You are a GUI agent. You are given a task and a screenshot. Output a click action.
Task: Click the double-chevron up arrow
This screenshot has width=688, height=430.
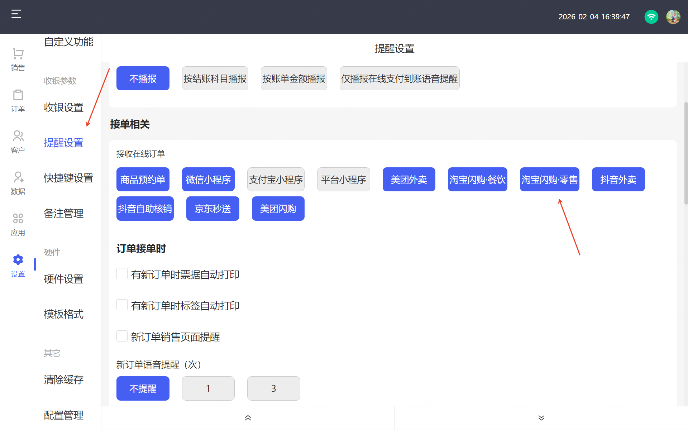pyautogui.click(x=248, y=418)
